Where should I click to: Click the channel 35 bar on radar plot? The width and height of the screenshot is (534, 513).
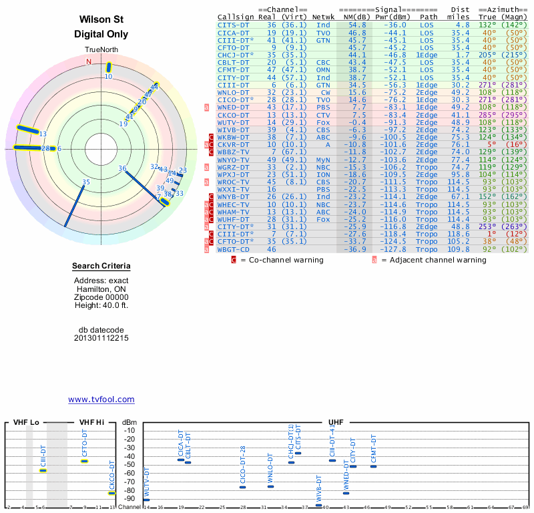[75, 204]
